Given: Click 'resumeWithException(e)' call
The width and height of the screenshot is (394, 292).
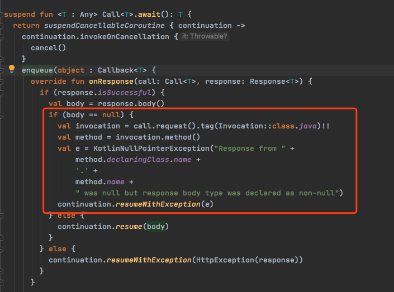Looking at the screenshot, I should click(x=164, y=204).
